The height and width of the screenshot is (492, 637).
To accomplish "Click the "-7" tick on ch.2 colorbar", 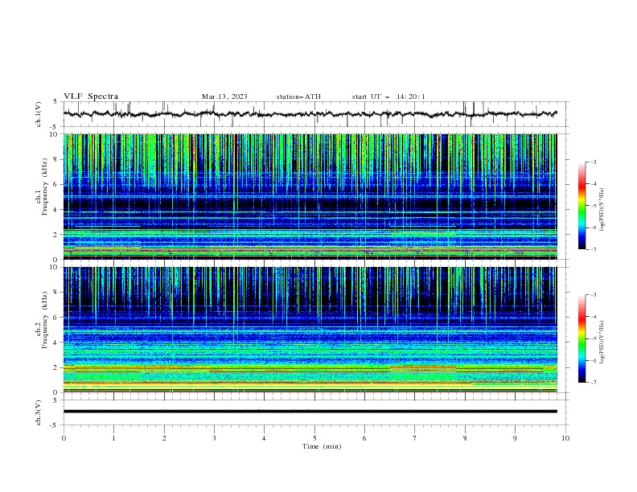I will pos(594,382).
